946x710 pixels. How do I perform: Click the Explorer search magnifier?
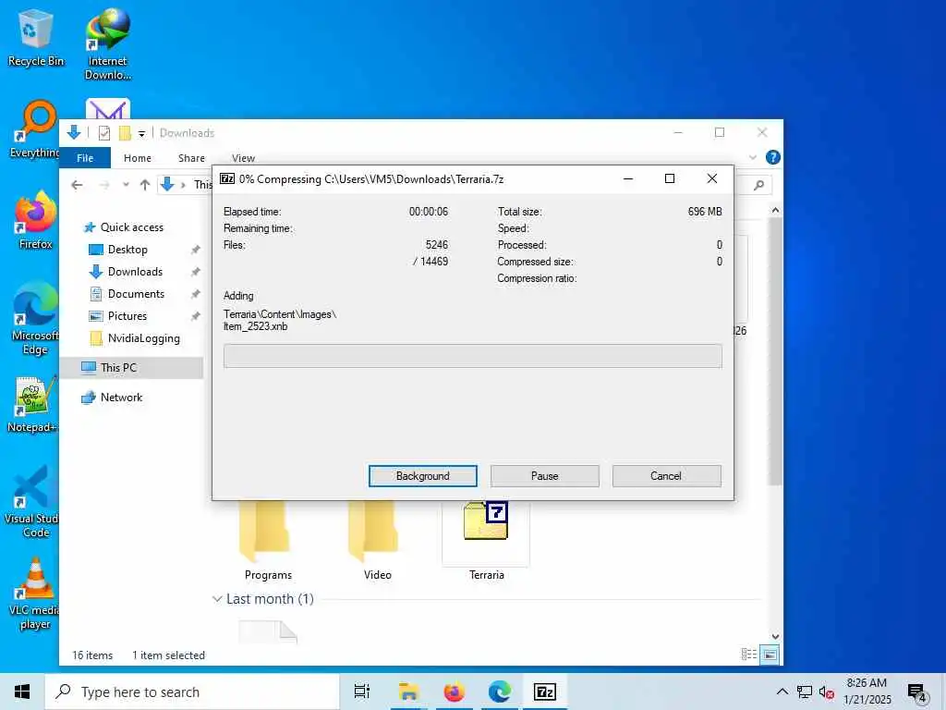pyautogui.click(x=758, y=185)
